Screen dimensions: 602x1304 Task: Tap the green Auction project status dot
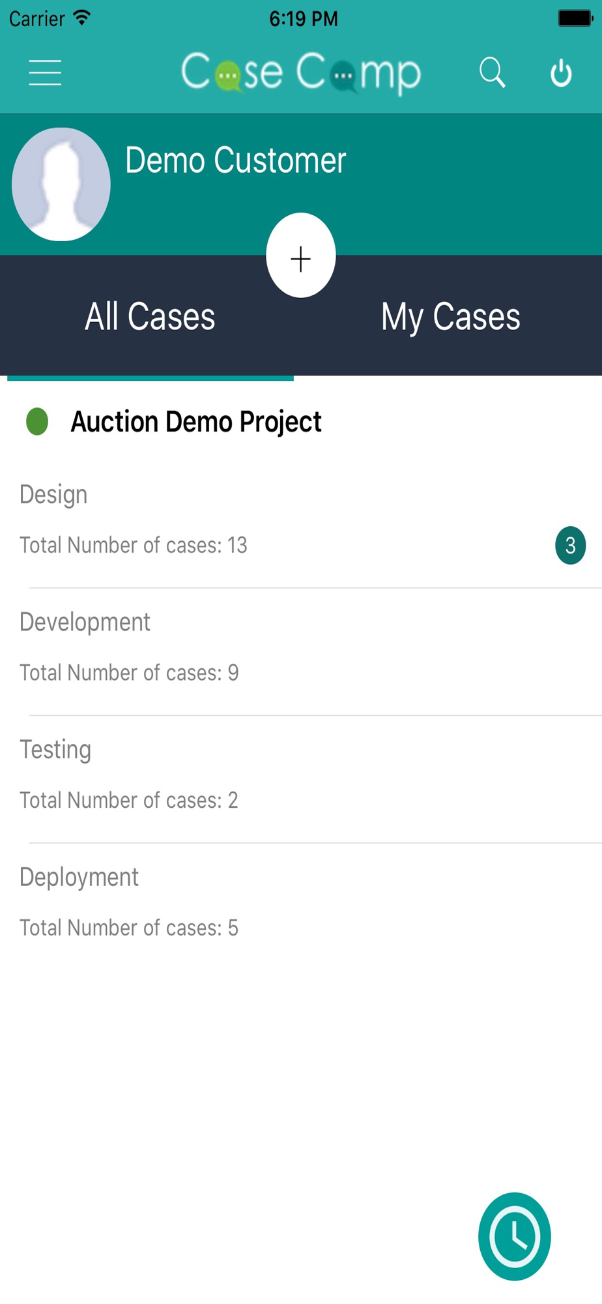pyautogui.click(x=37, y=421)
